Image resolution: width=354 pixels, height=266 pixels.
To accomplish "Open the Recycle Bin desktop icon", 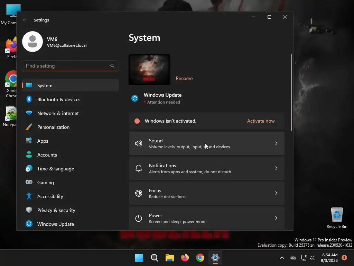I will click(x=337, y=218).
